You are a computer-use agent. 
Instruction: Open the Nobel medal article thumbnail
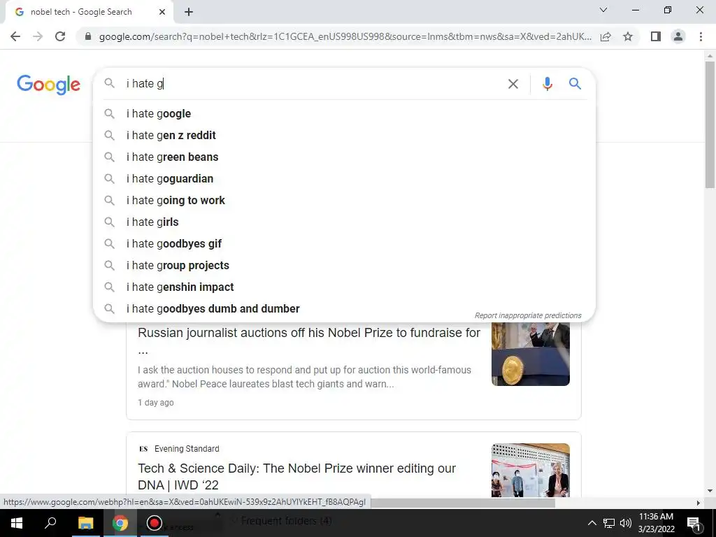click(x=531, y=354)
